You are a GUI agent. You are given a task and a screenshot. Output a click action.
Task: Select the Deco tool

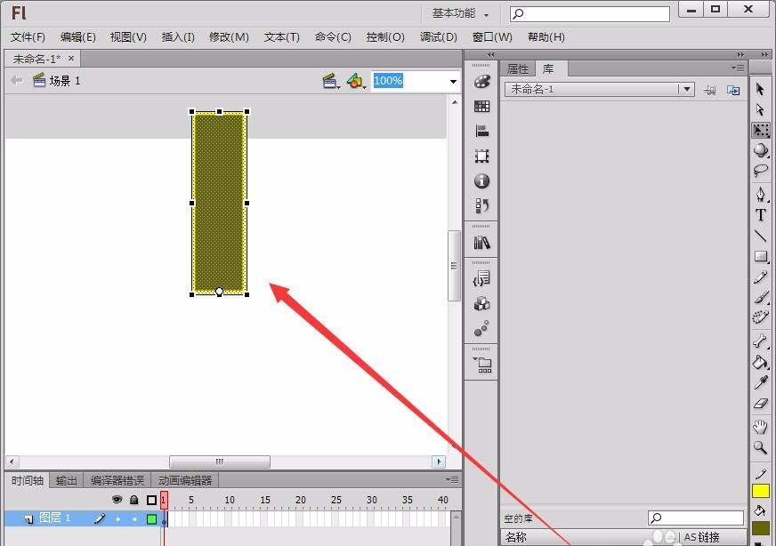[761, 317]
